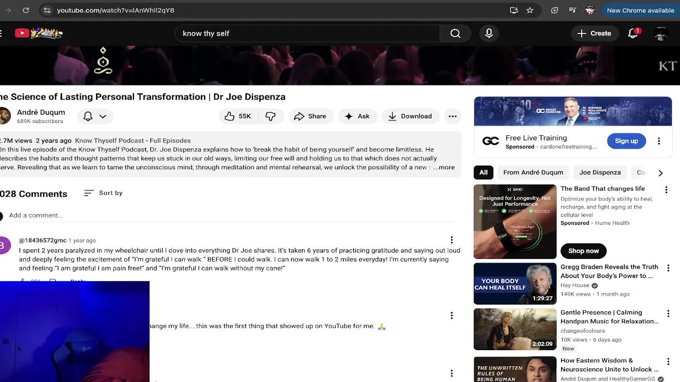Open options for The Band That changes life ad

coord(666,190)
